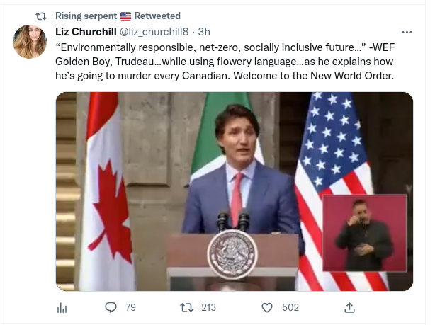Click the 502 likes count
The width and height of the screenshot is (435, 325).
tap(290, 307)
